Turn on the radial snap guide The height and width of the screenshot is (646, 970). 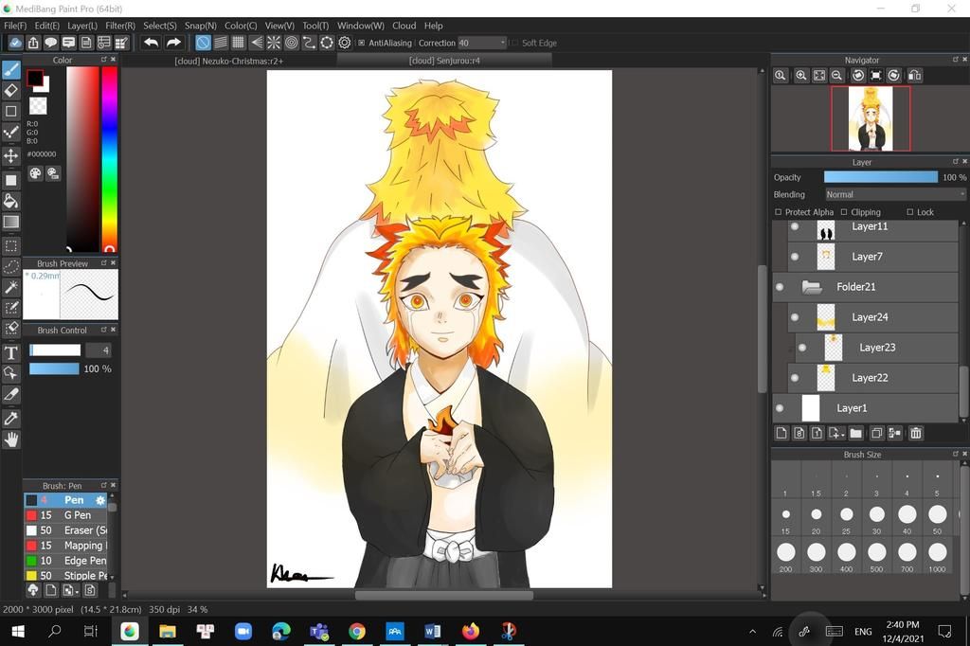click(x=274, y=43)
